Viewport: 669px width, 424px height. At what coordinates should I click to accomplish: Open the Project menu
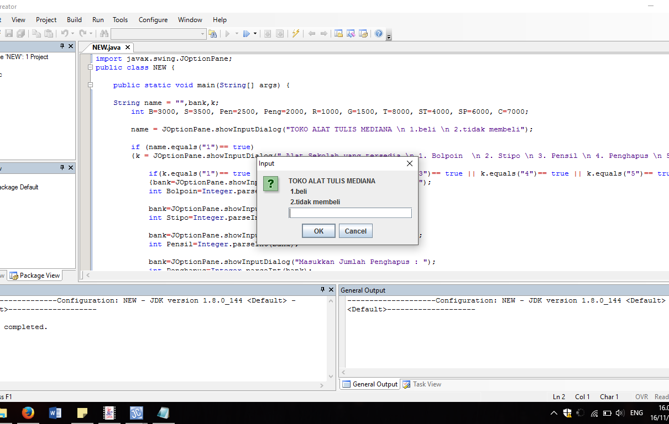(46, 19)
